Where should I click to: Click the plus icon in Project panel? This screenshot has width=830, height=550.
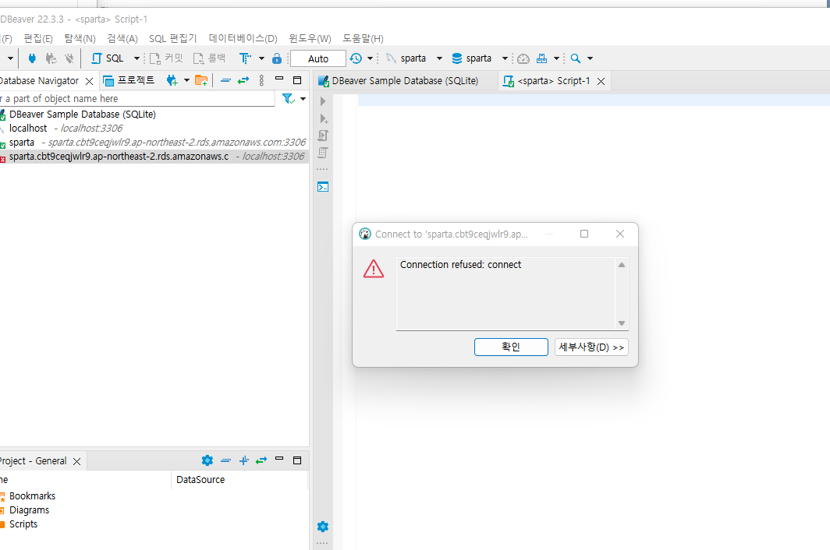pyautogui.click(x=244, y=460)
